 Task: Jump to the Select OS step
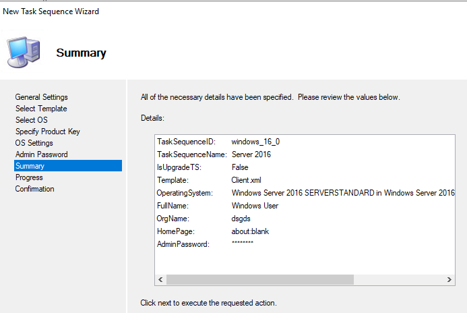click(x=31, y=120)
